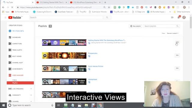192x108 pixels.
Task: Switch to the WordPress Gutenberg Demo browser tab
Action: point(85,2)
